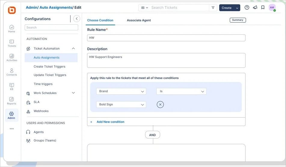Image resolution: width=286 pixels, height=167 pixels.
Task: Open the AM user profile avatar
Action: 272,8
